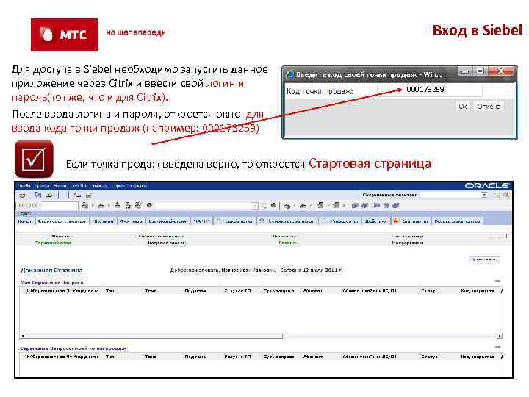529x397 pixels.
Task: Open the Экран menu
Action: pyautogui.click(x=60, y=186)
